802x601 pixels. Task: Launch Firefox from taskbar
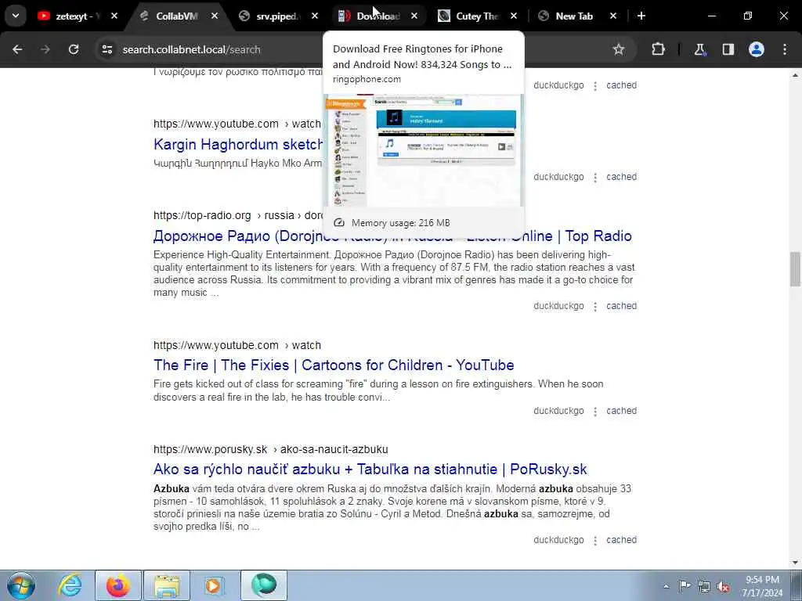[x=117, y=585]
